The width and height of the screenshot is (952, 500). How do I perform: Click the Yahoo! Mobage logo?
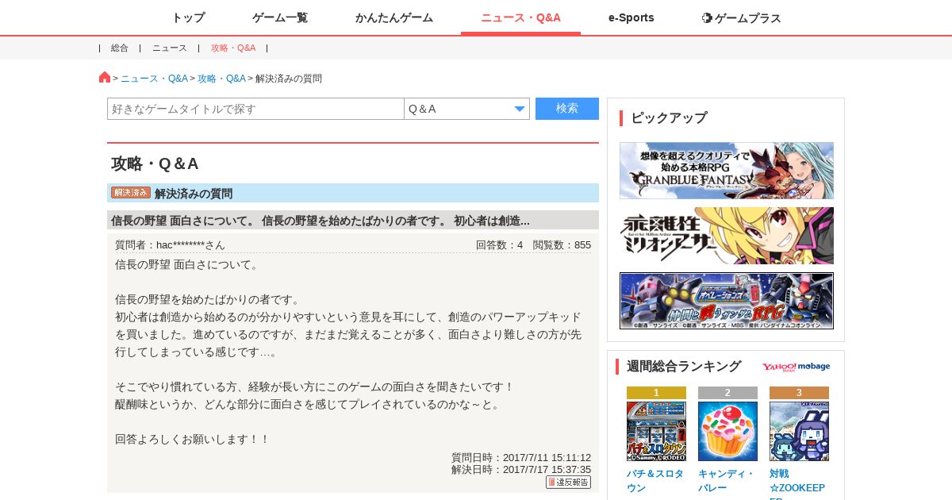point(797,367)
